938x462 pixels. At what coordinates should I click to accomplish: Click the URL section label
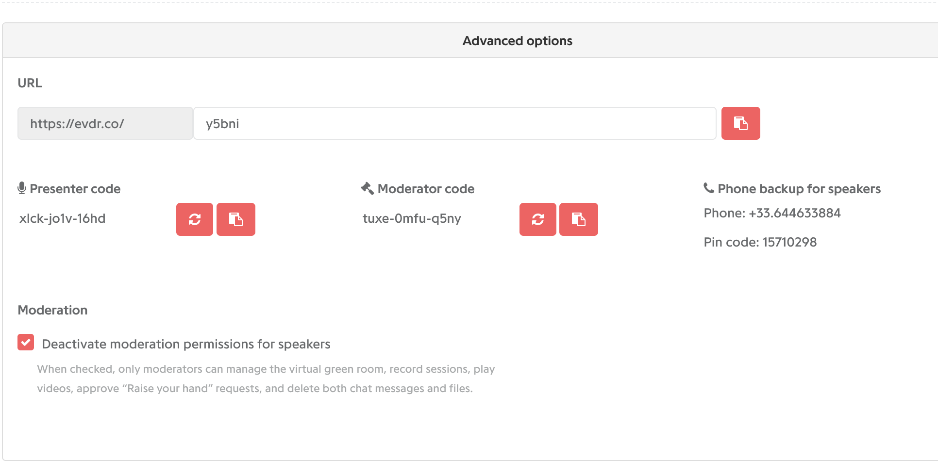(30, 83)
